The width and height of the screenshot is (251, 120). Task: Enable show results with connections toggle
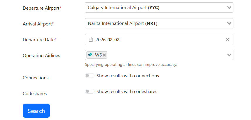(x=90, y=76)
